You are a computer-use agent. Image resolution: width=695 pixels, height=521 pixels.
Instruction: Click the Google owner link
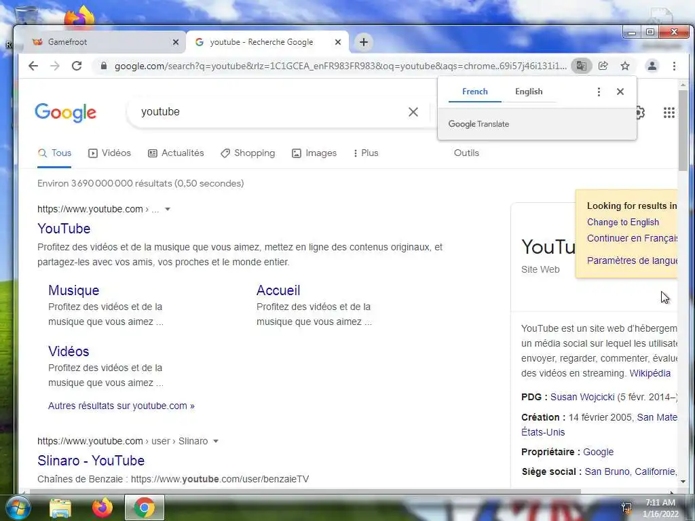coord(598,452)
